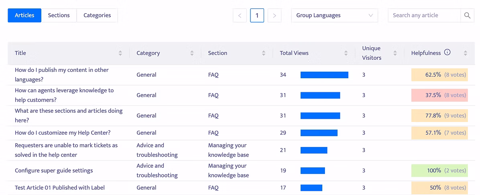Click the search magnifier icon
The image size is (480, 195).
tap(467, 15)
